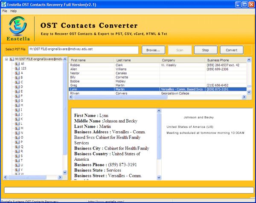Collapse the root OST file tree node
This screenshot has height=203, width=256.
pos(6,59)
